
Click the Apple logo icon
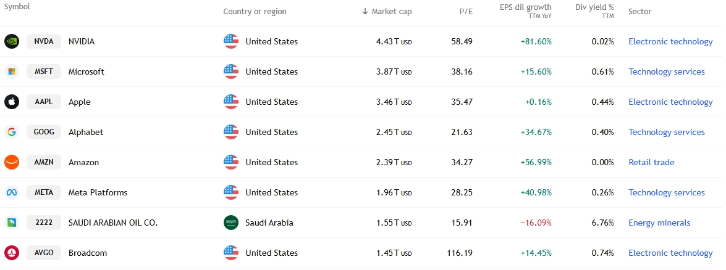12,102
